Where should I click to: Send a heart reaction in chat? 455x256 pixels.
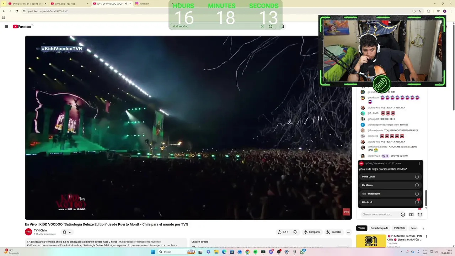tap(420, 214)
